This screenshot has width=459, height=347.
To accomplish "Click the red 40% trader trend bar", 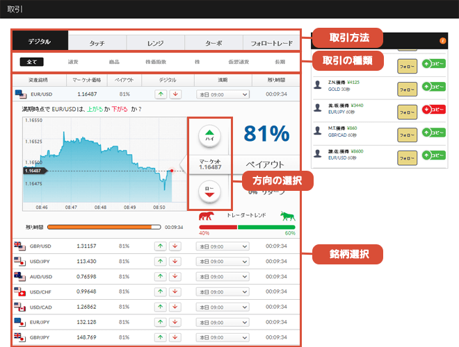I will click(x=218, y=227).
